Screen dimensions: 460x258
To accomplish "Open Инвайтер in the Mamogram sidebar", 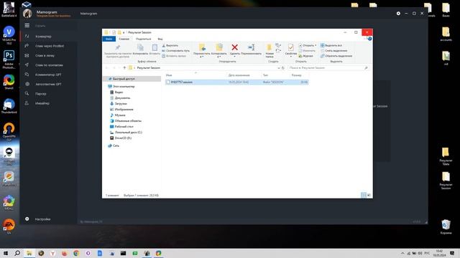I will click(x=42, y=103).
